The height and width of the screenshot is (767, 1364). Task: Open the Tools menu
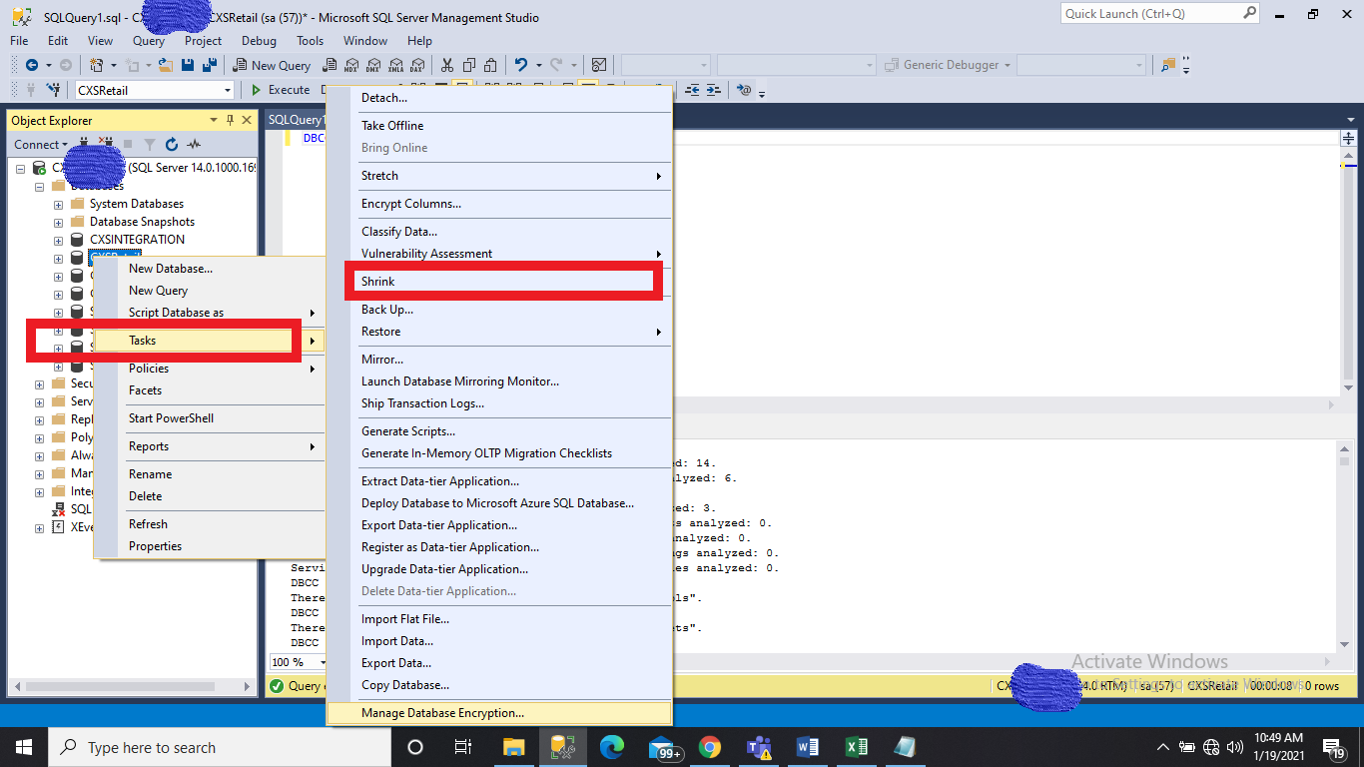point(310,41)
